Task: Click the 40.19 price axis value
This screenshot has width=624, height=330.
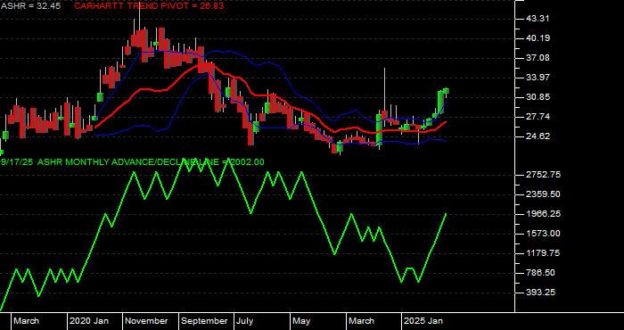Action: click(538, 38)
